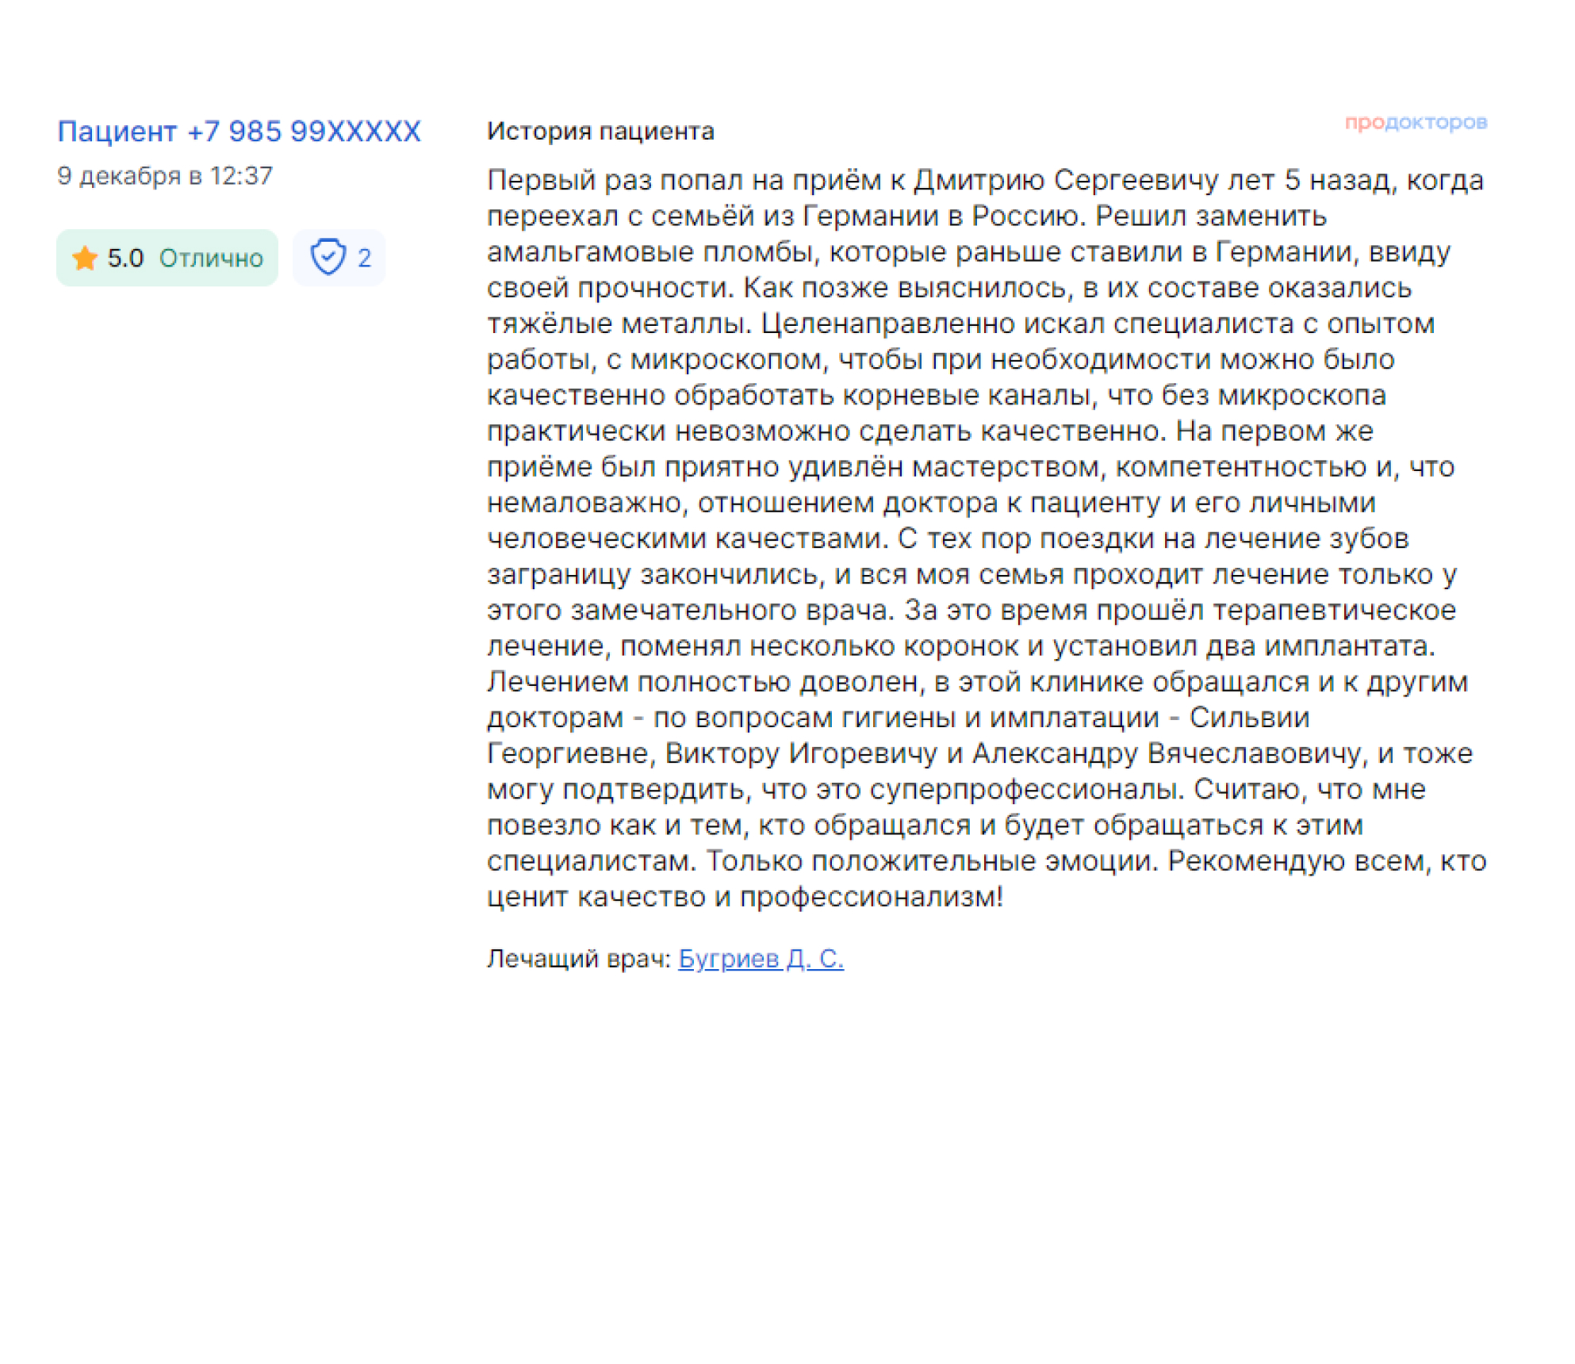Screen dimensions: 1575x1364
Task: Click the verification count number 2
Action: point(364,258)
